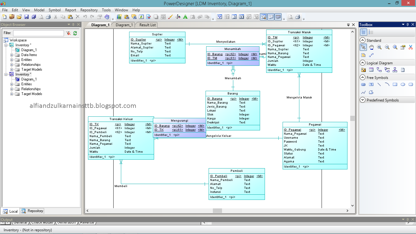The image size is (416, 234).
Task: Click the Repository button at the bottom left
Action: click(32, 211)
